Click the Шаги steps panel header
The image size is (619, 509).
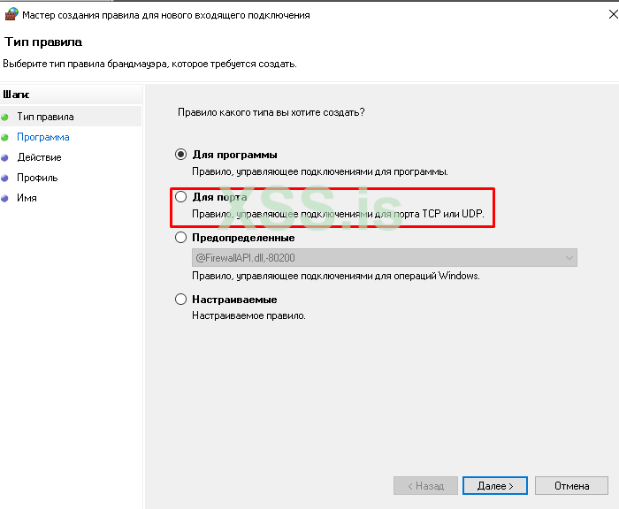pyautogui.click(x=16, y=94)
